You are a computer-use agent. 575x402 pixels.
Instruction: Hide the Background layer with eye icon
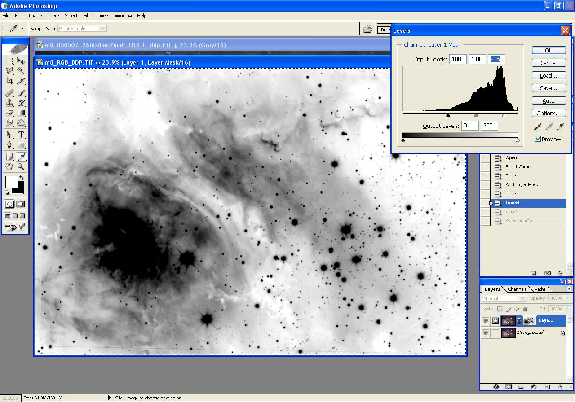tap(485, 333)
